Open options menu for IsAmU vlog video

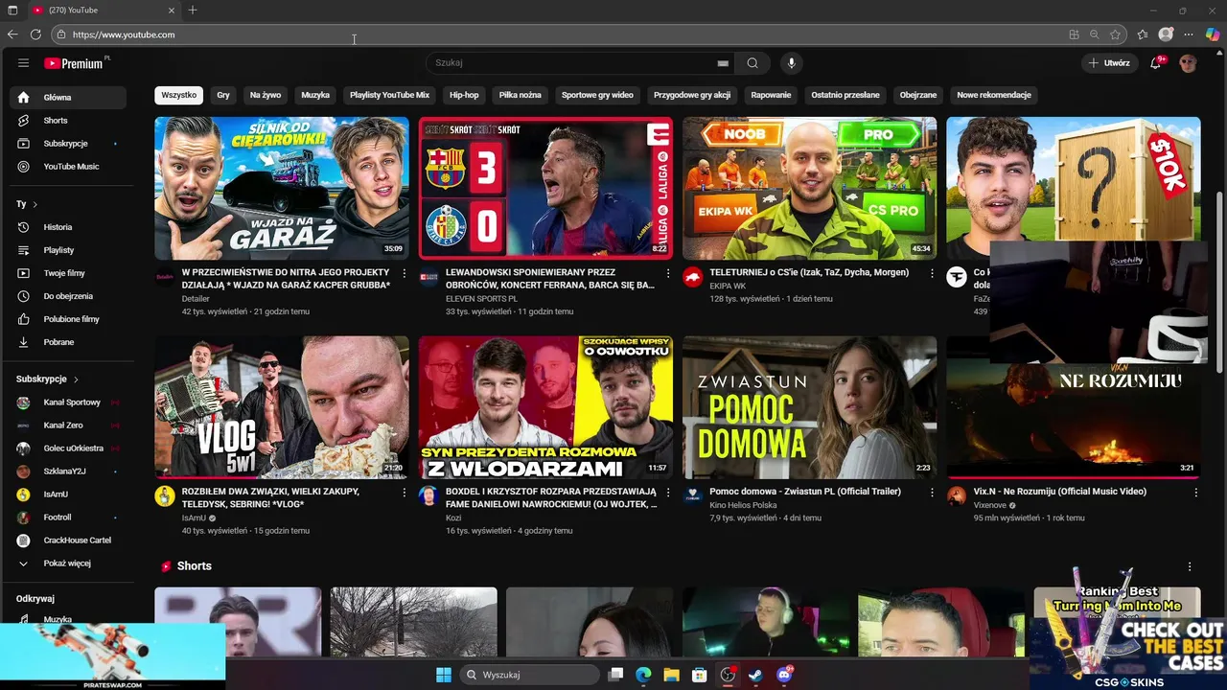point(404,492)
